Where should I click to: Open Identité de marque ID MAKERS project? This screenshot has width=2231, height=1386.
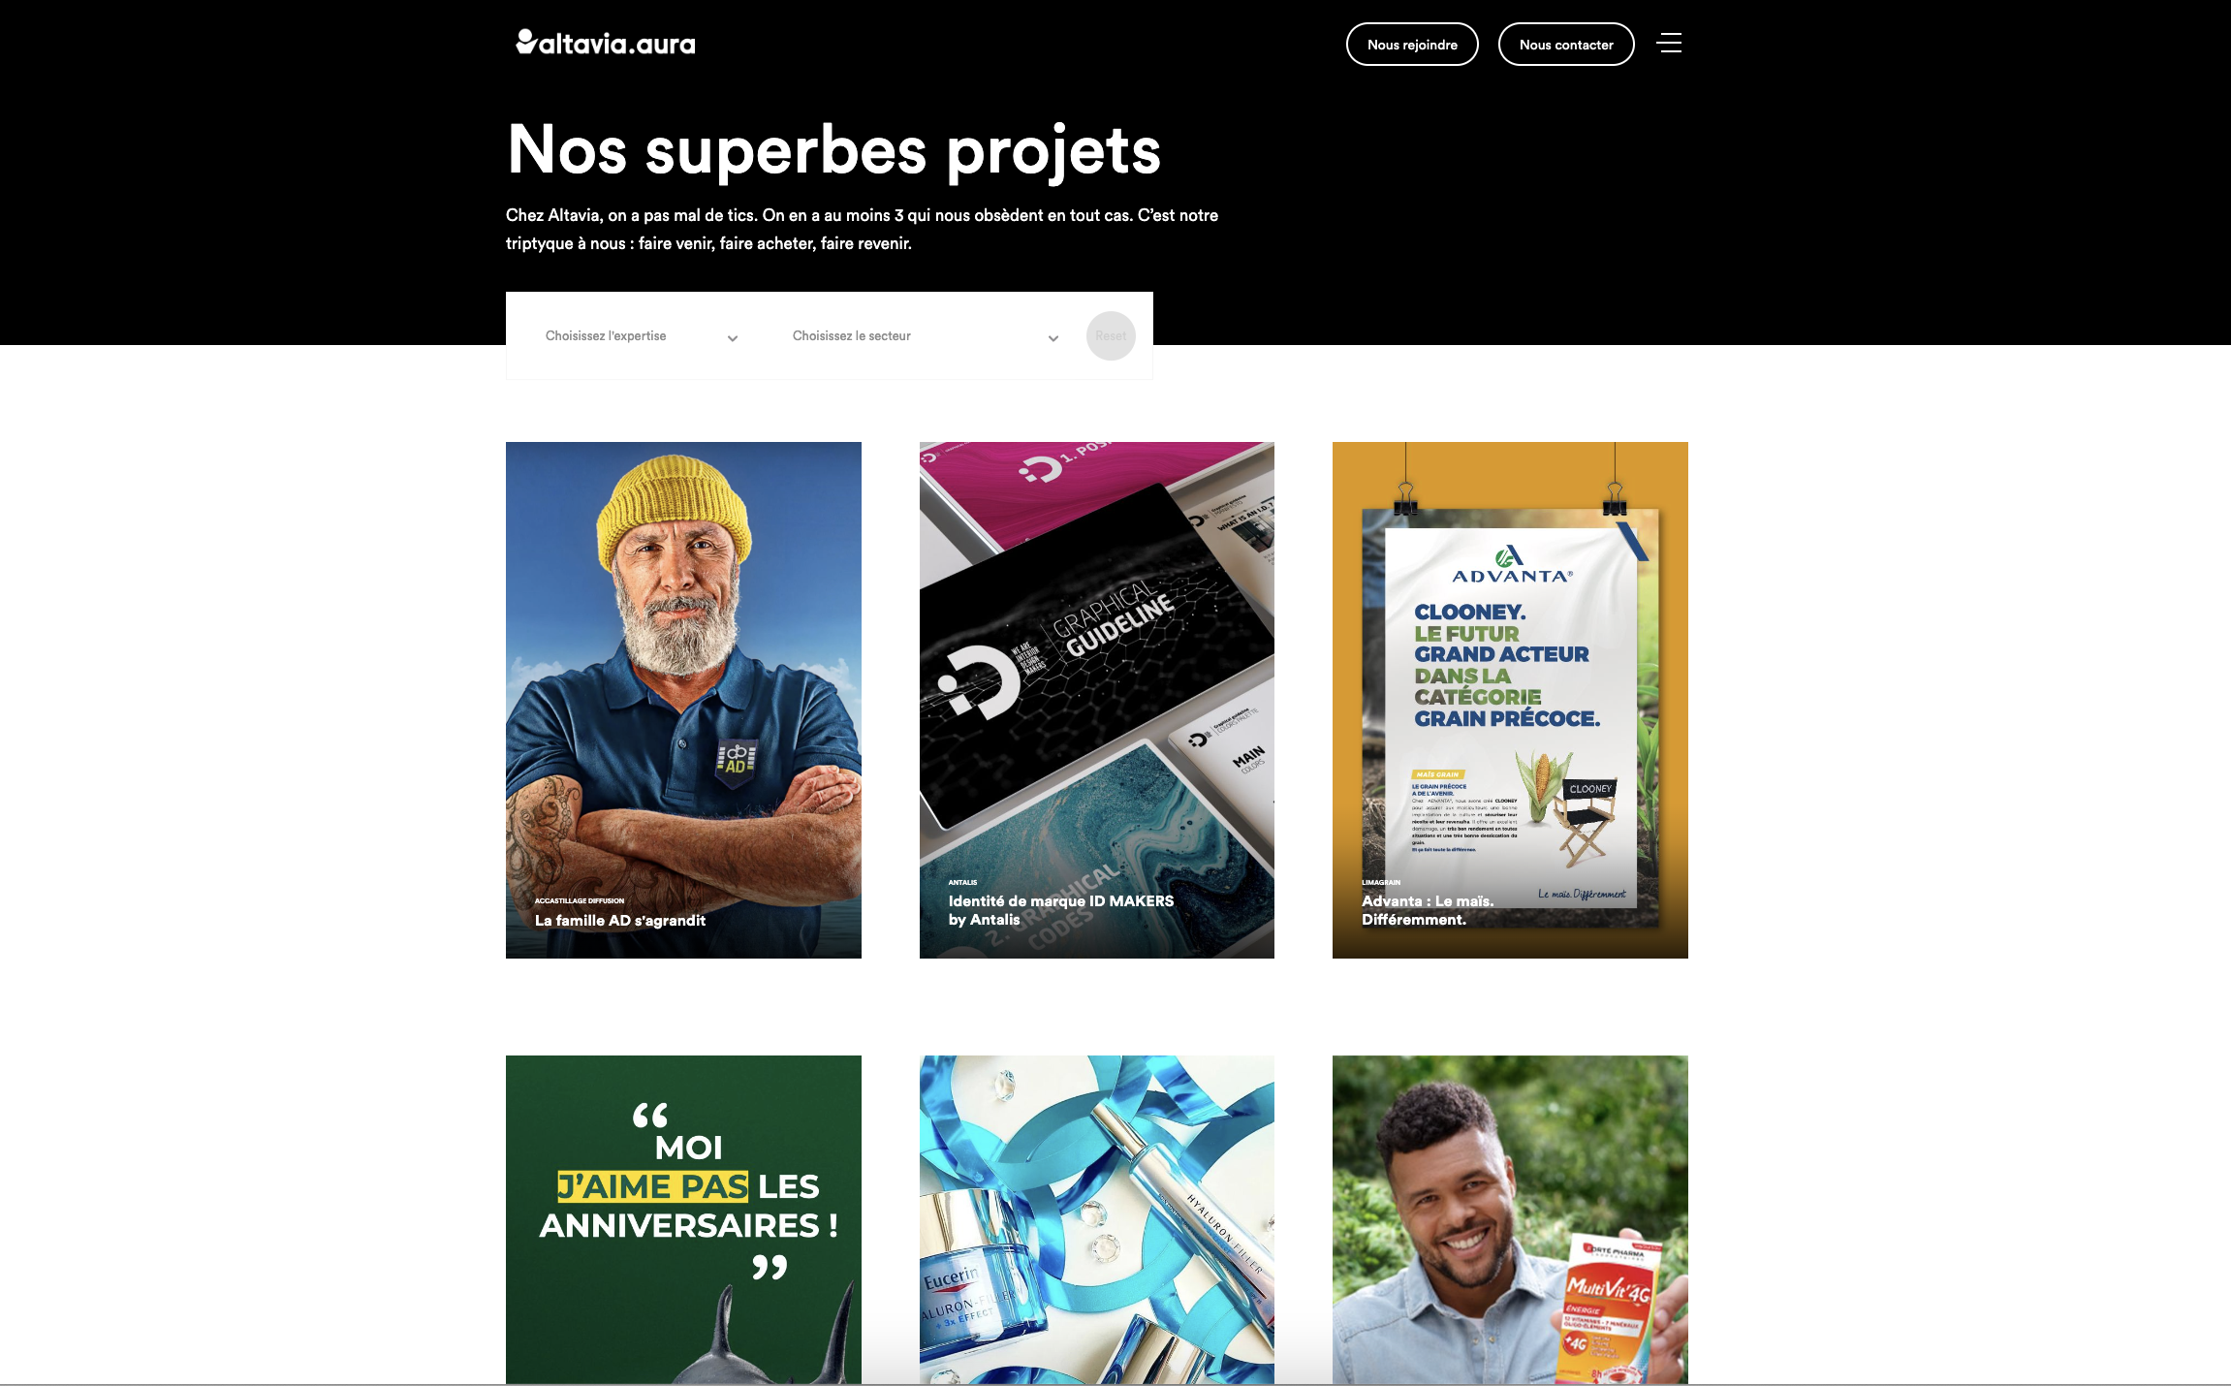pos(1096,700)
